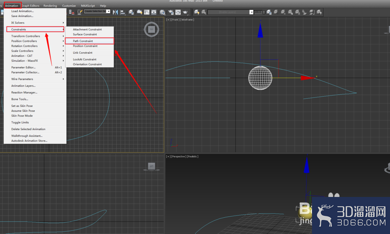The image size is (390, 234).
Task: Click the [Front] viewport label
Action: [175, 19]
